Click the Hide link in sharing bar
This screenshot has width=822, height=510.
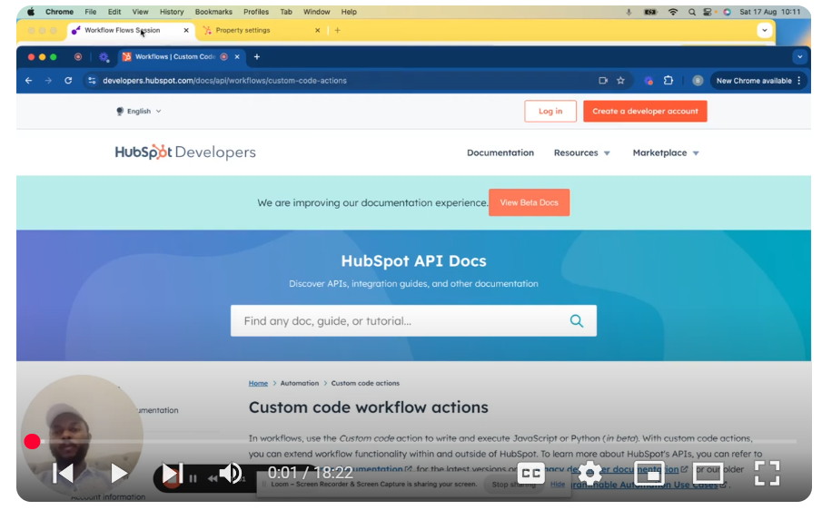[558, 485]
